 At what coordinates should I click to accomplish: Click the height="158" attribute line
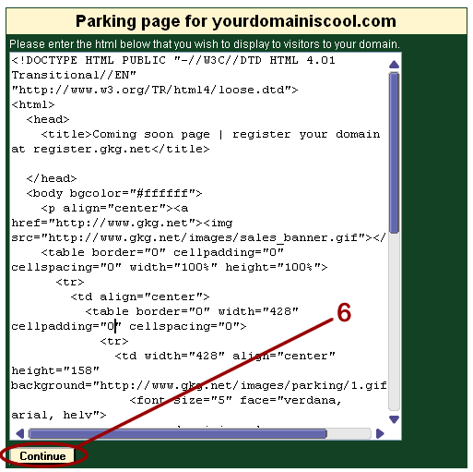point(55,370)
